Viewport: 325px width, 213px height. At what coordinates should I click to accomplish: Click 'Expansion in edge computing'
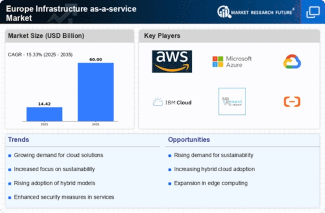211,183
